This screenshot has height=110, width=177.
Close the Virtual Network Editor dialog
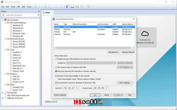pyautogui.click(x=134, y=19)
